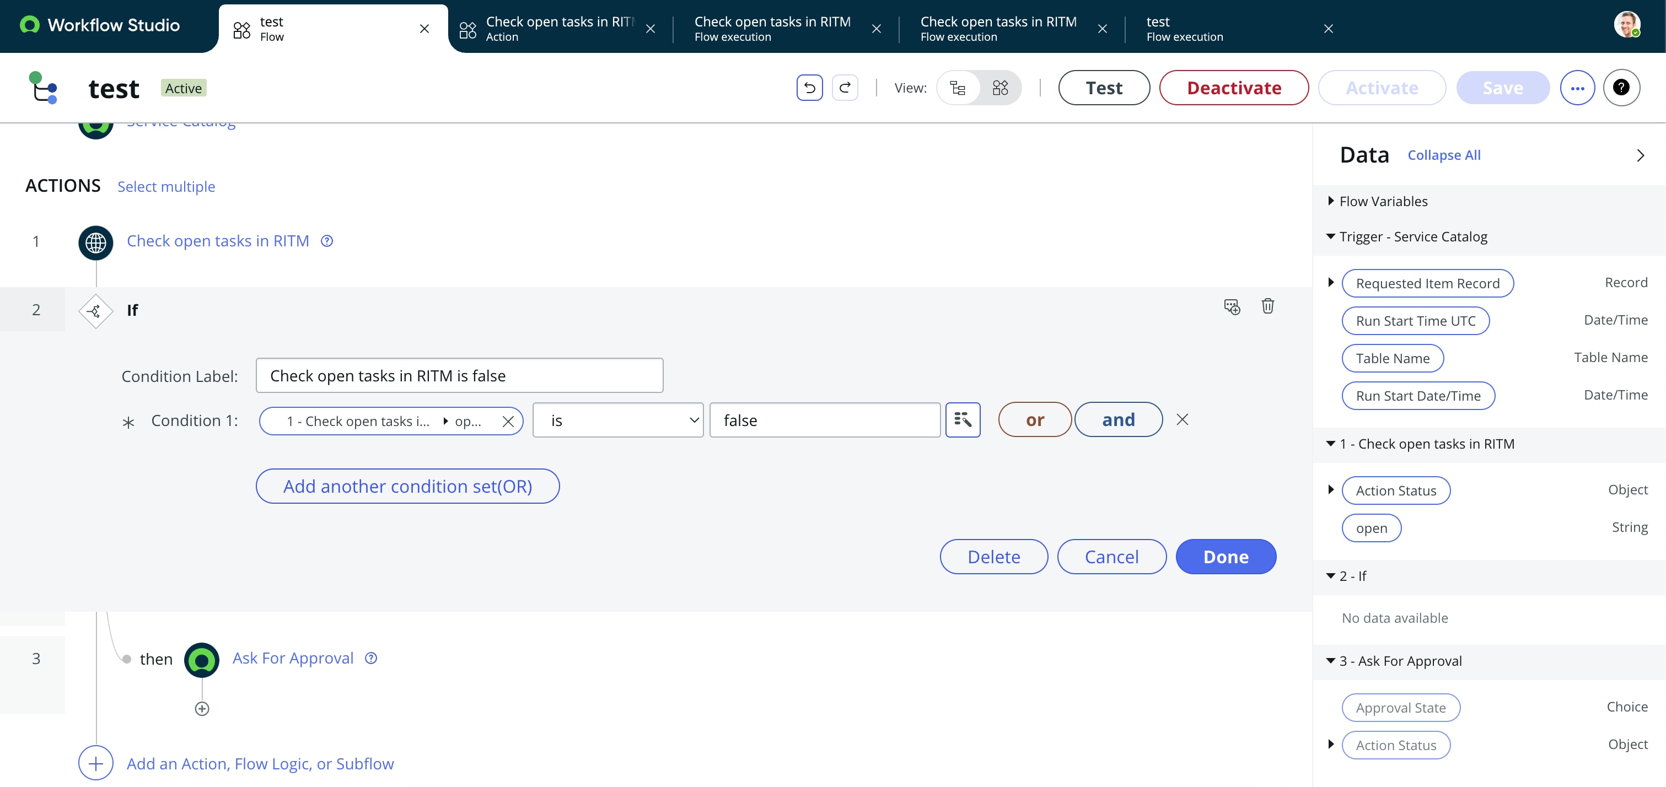Viewport: 1666px width, 787px height.
Task: Click the undo arrow icon
Action: click(x=809, y=87)
